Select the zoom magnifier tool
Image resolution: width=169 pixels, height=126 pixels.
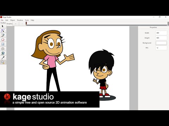(3, 62)
